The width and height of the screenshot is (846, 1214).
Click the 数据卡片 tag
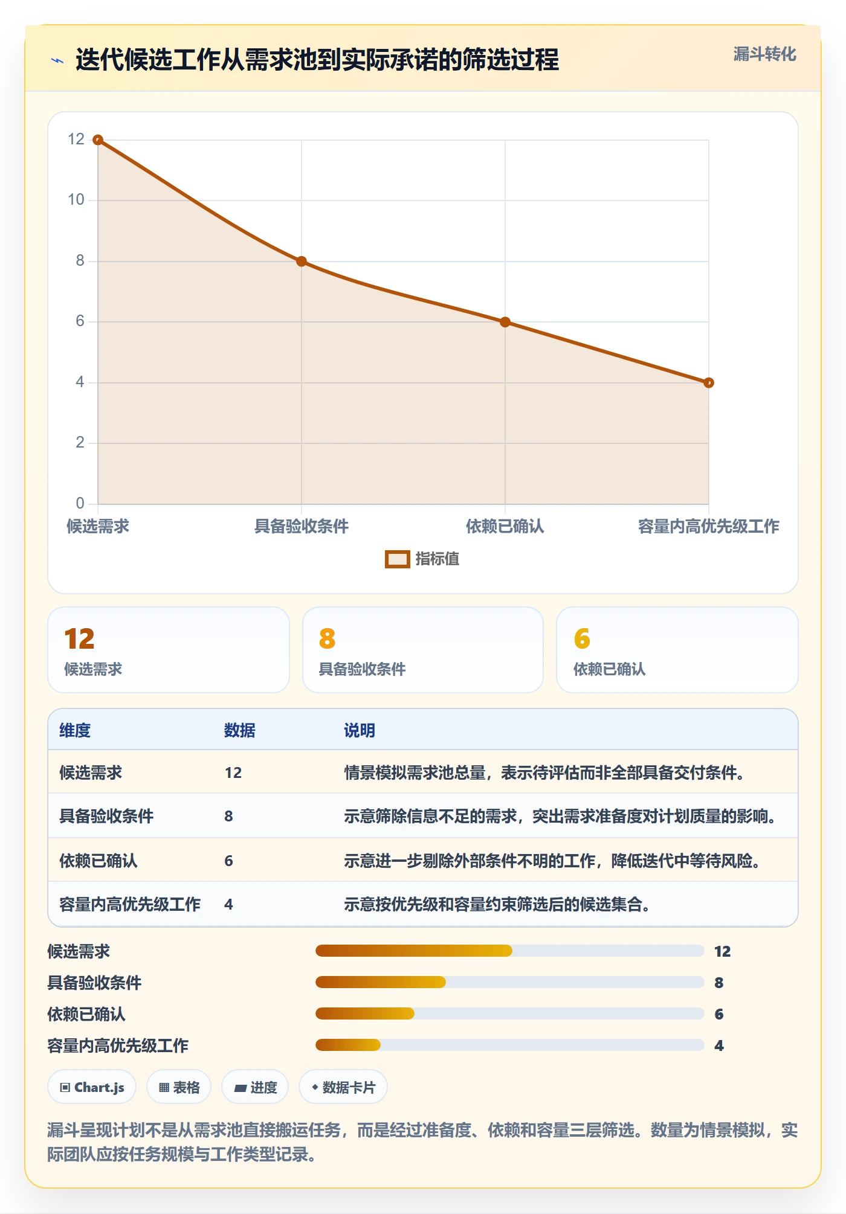[x=343, y=1087]
